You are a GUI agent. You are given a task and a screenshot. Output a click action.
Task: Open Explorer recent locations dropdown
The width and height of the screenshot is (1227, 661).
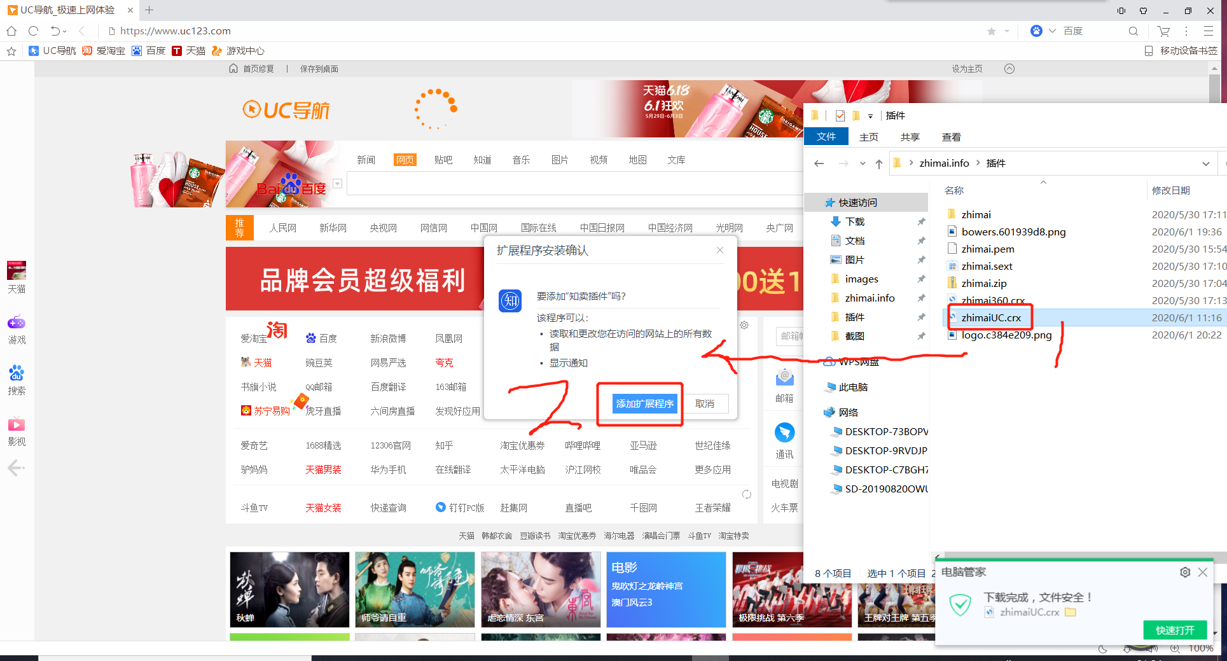(863, 164)
